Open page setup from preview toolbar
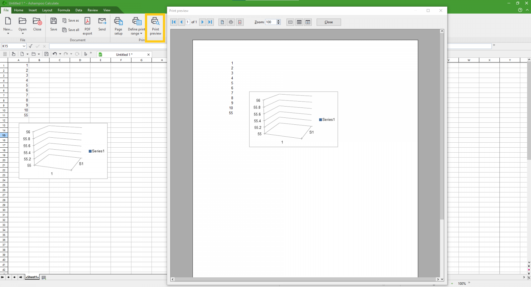This screenshot has height=287, width=531. click(x=222, y=22)
